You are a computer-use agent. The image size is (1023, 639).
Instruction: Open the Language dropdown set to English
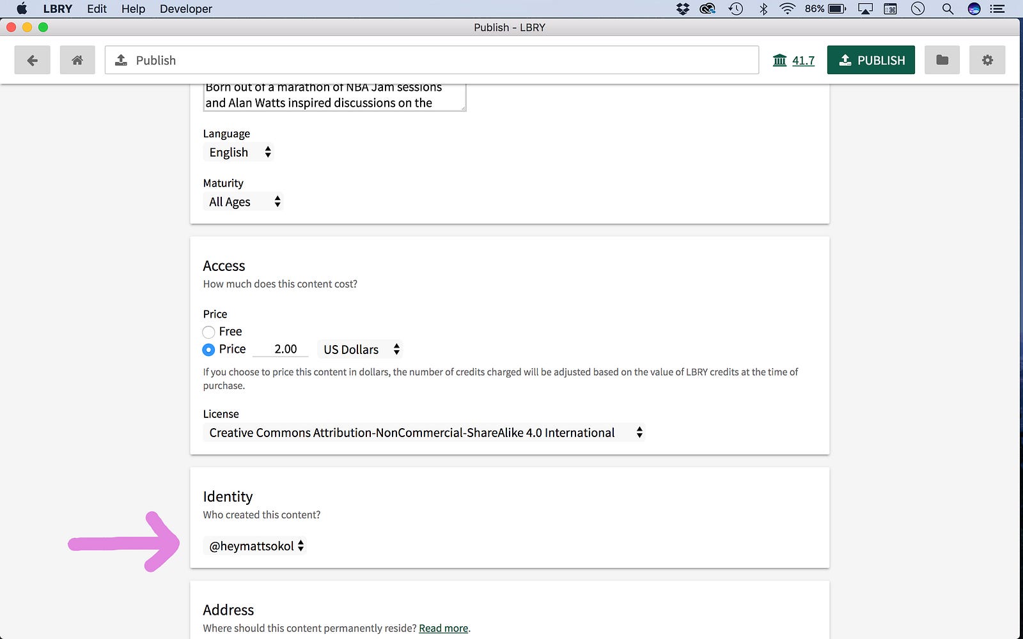238,152
